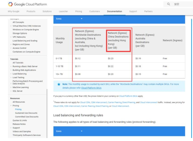Expand Regions and Zones
The height and width of the screenshot is (141, 193).
(x=21, y=44)
